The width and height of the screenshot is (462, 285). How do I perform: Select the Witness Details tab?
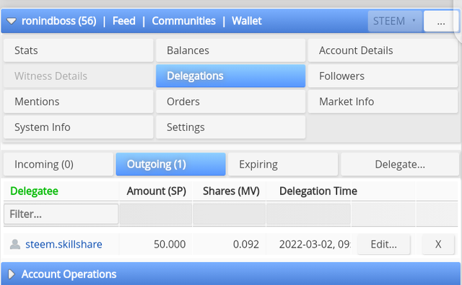(79, 76)
